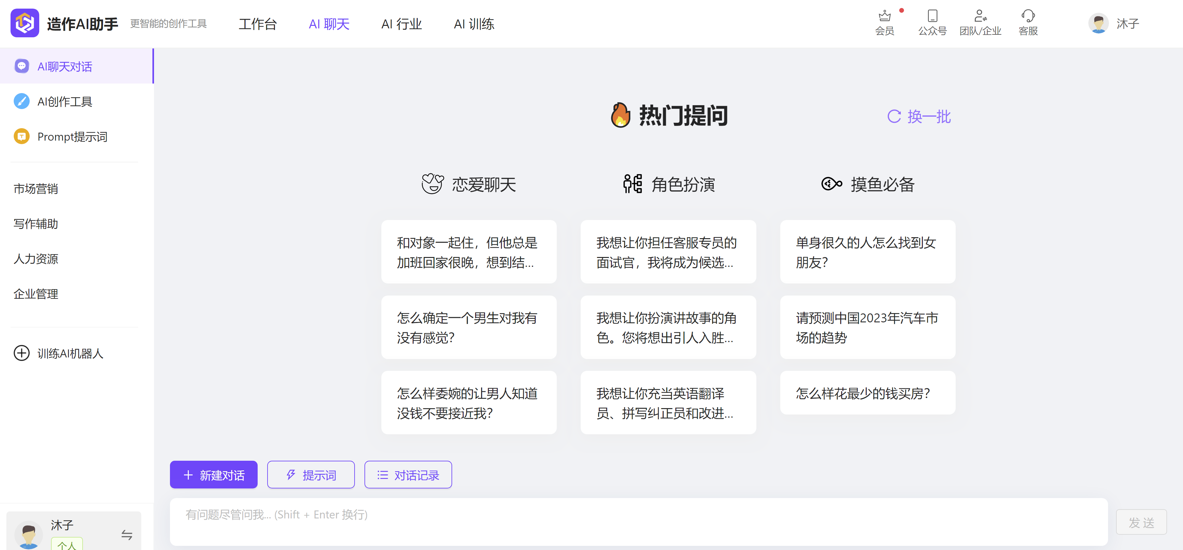Pick the question 我想让你充当英语翻译员
The height and width of the screenshot is (550, 1183).
tap(668, 403)
